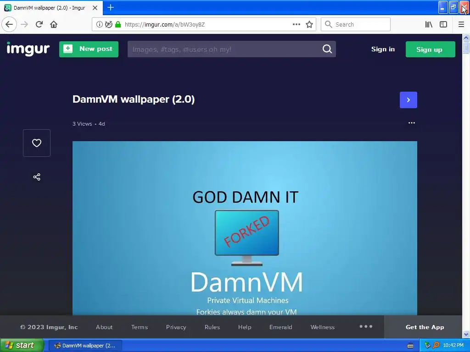Click the imgur logo
The height and width of the screenshot is (352, 470).
pos(28,49)
